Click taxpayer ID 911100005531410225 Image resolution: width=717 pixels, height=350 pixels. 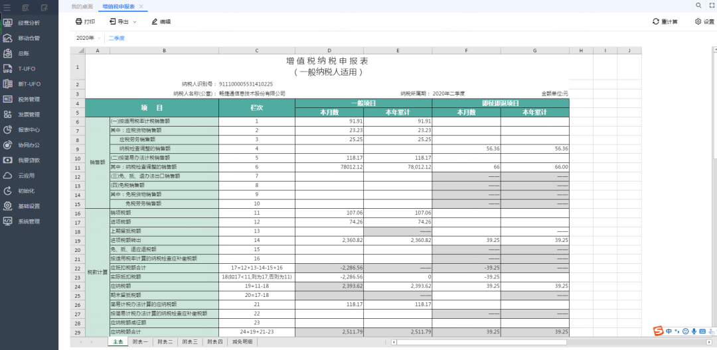point(246,84)
